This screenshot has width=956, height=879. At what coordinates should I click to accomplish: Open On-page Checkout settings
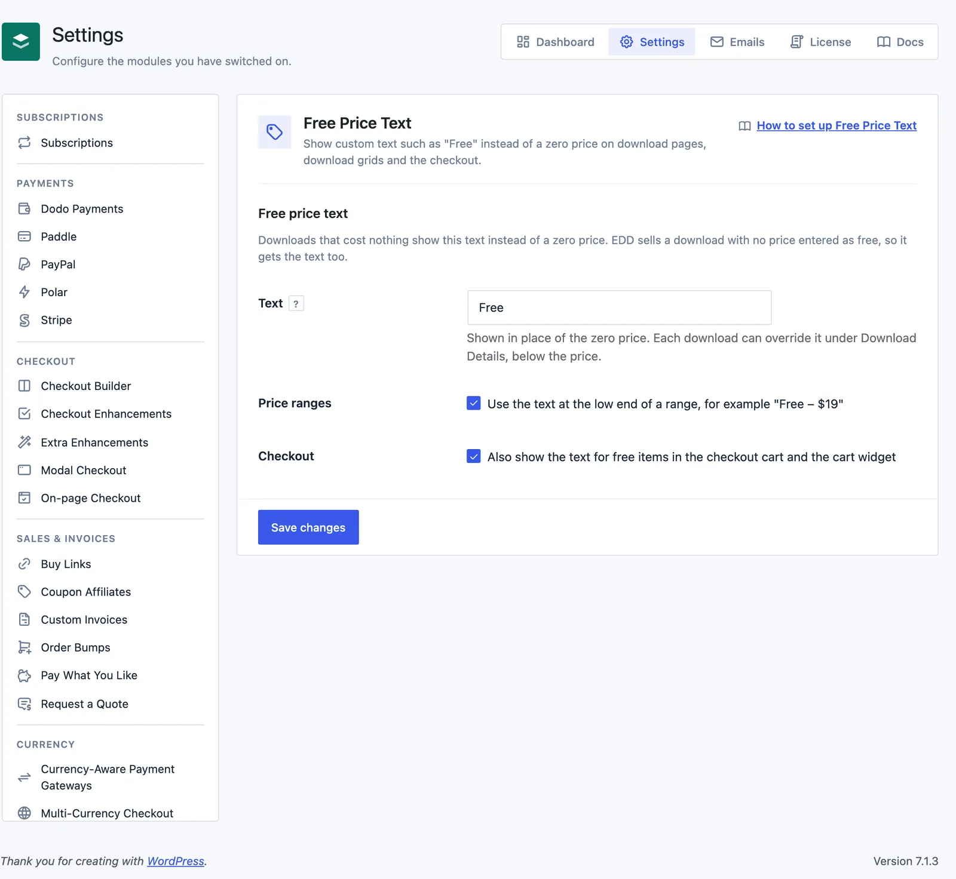(111, 498)
